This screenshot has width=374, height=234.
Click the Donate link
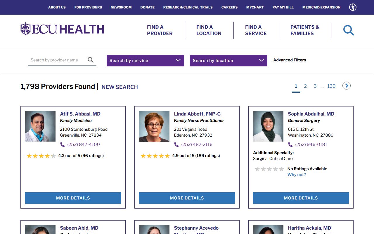coord(148,7)
